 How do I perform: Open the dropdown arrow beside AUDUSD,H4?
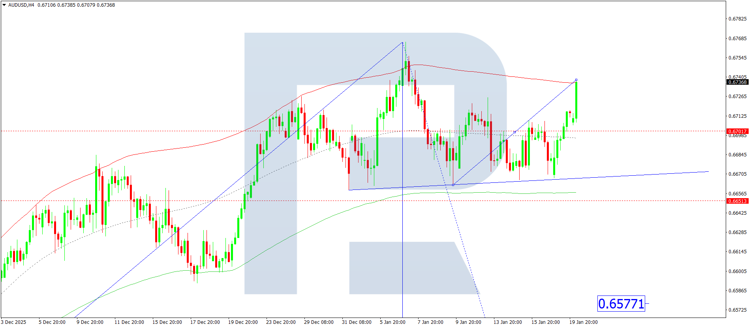point(4,5)
